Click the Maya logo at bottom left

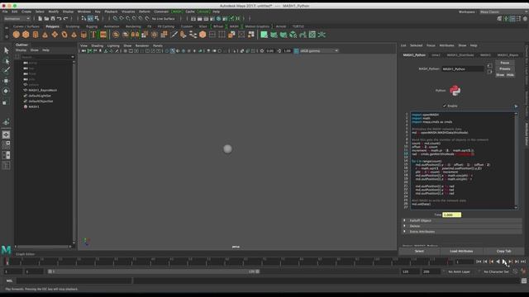point(6,250)
